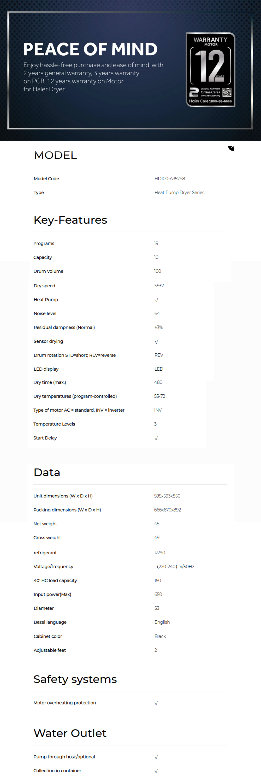Click the 2 years general warranty logo

point(194,92)
